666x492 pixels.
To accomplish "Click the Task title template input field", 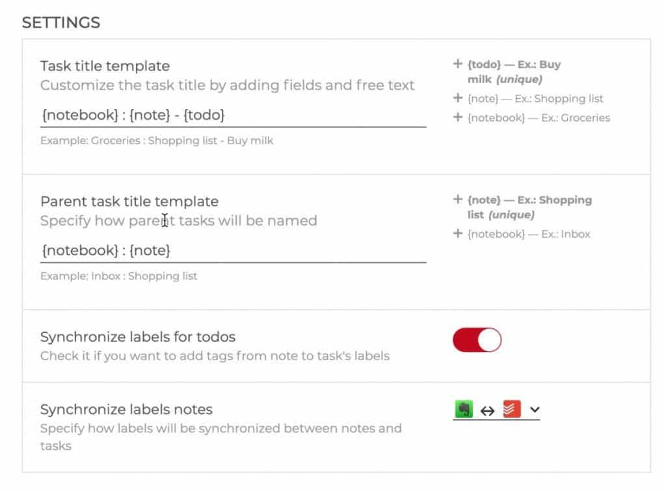I will click(x=233, y=115).
